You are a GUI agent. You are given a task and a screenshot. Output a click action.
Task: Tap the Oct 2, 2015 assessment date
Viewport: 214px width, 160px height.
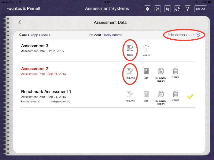pos(56,51)
